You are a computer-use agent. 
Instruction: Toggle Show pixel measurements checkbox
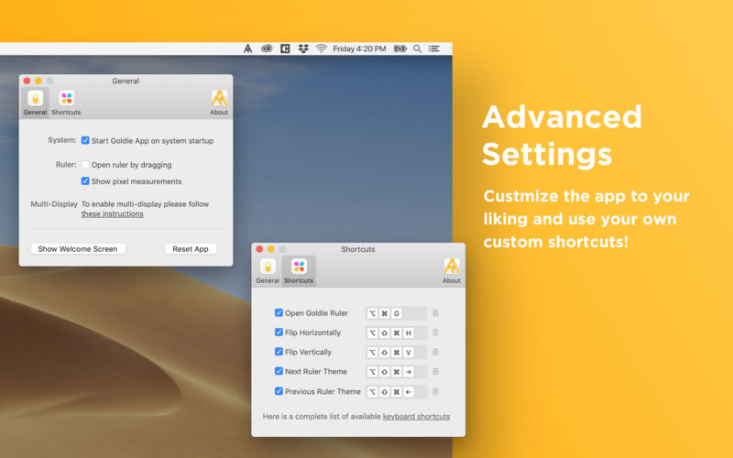click(85, 180)
